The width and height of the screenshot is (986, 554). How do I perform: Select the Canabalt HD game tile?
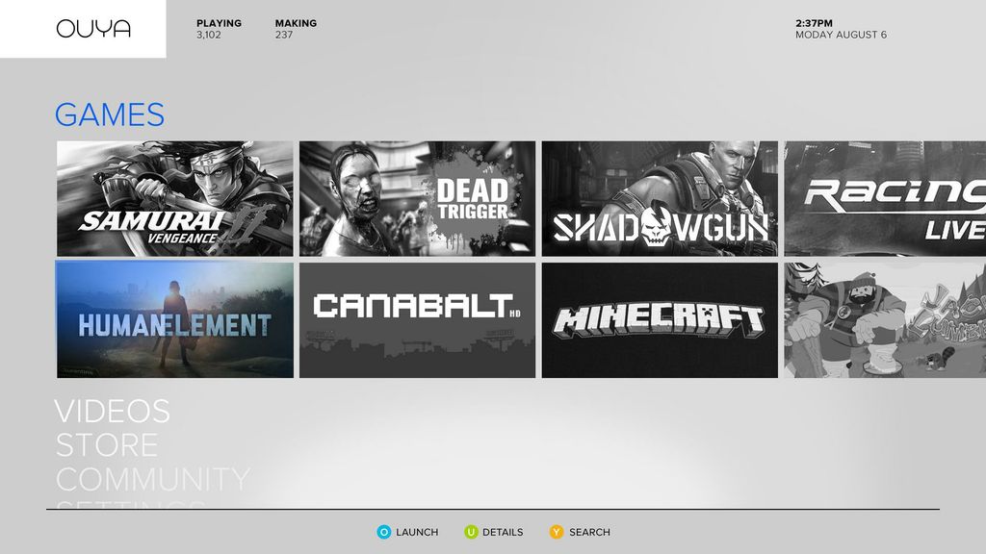point(417,320)
